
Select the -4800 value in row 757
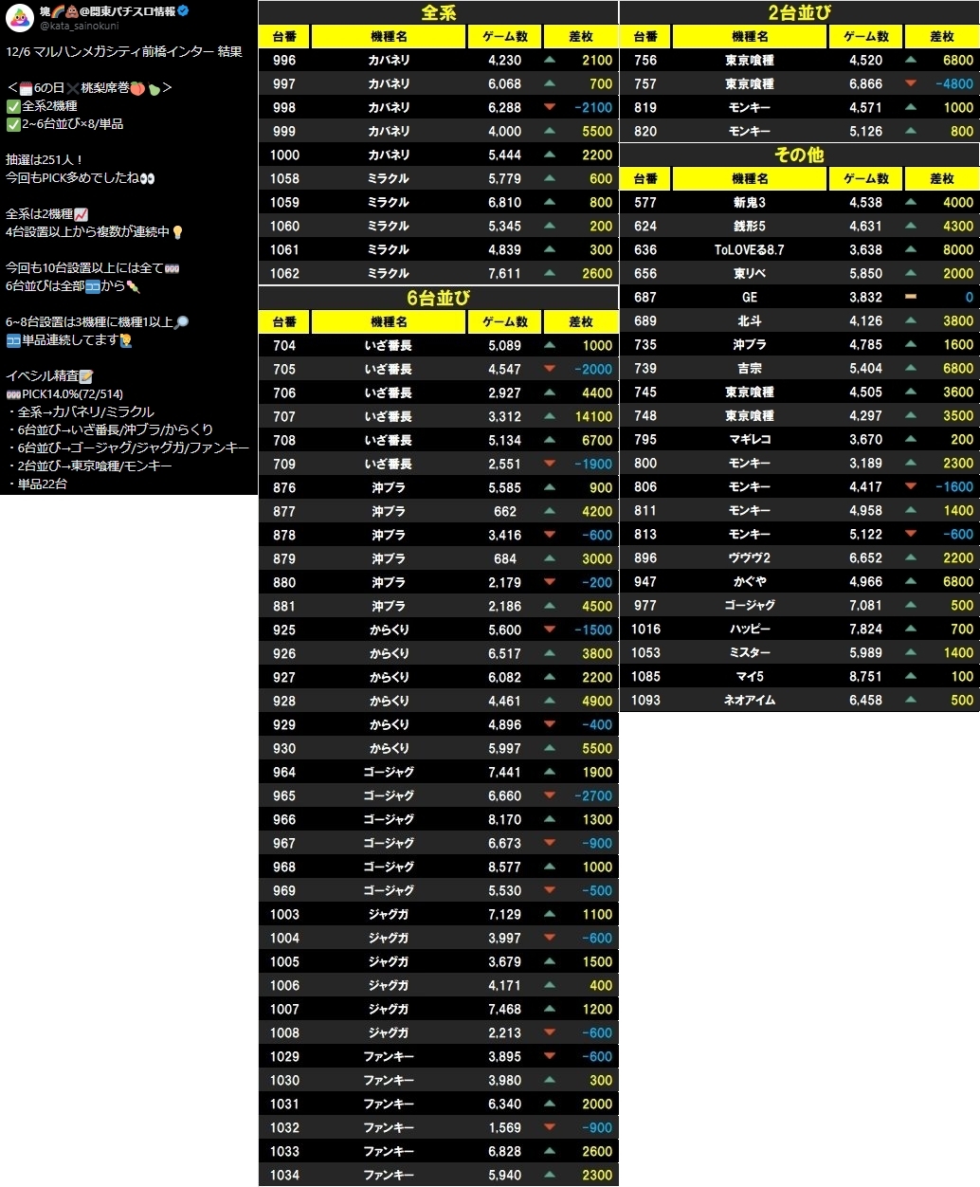954,83
